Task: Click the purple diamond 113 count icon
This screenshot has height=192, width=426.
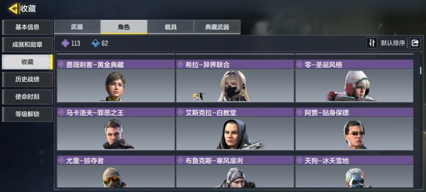Action: (x=66, y=43)
